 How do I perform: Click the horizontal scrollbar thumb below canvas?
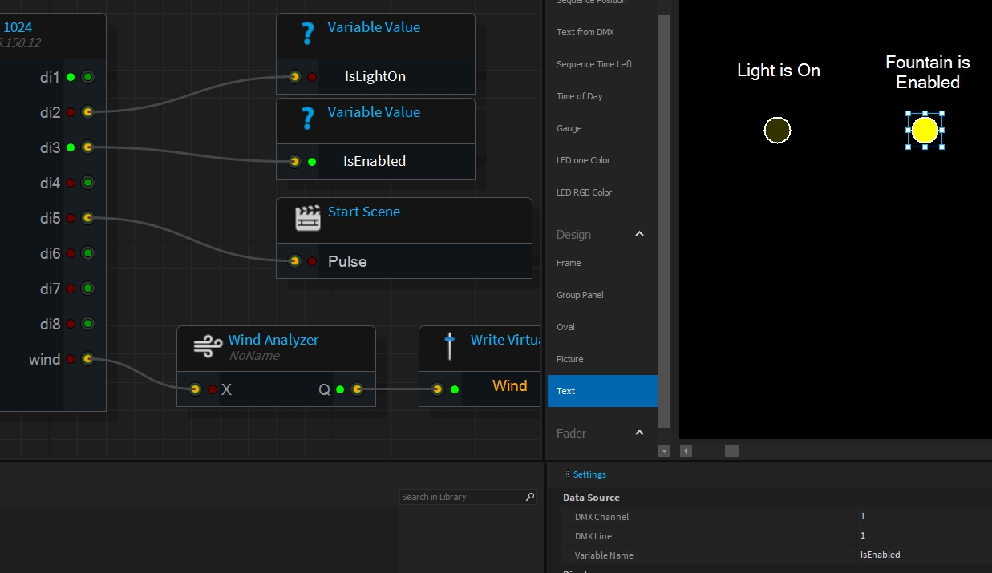click(731, 451)
